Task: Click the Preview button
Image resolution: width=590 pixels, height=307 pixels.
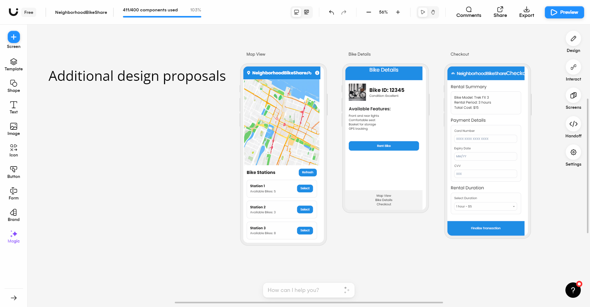Action: tap(564, 12)
